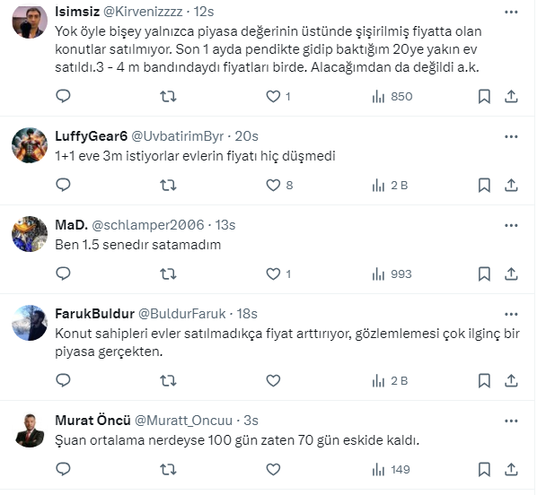
Task: Open LuffyGear6's profile picture
Action: point(31,145)
